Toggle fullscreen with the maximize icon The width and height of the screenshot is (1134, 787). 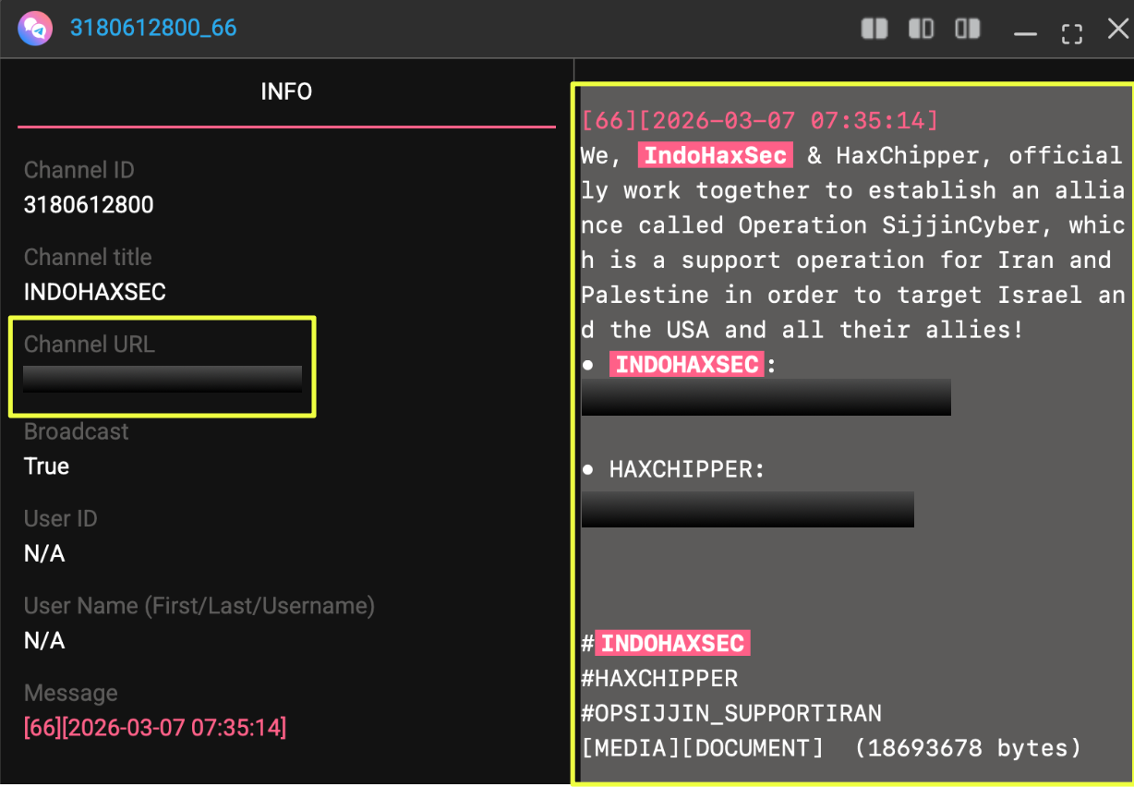click(x=1071, y=33)
